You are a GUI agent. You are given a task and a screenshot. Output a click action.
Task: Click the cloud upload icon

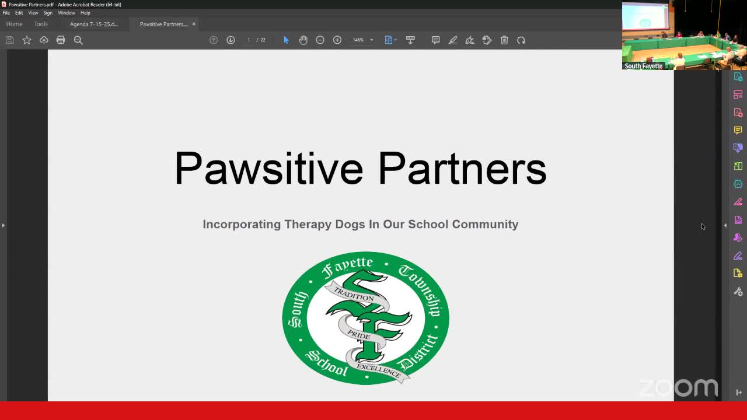coord(44,40)
